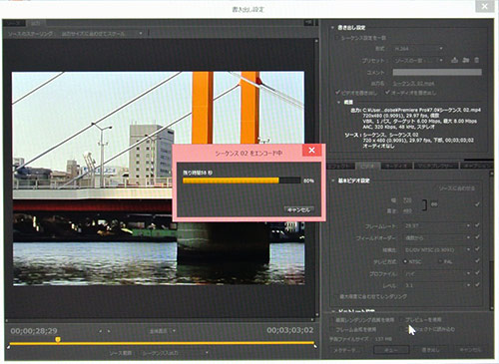Viewport: 499px width, 364px height.
Task: Close the encoding progress dialog
Action: pyautogui.click(x=311, y=151)
